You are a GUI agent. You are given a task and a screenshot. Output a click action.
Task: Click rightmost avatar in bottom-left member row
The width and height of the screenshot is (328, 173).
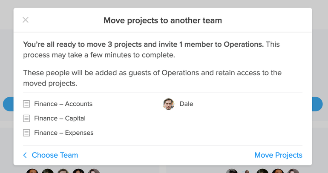pyautogui.click(x=94, y=171)
